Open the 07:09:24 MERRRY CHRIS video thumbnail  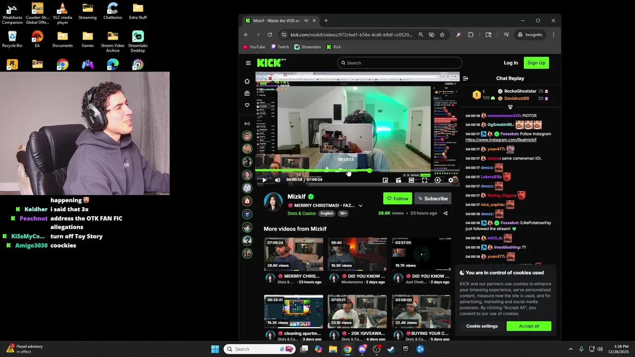click(x=293, y=254)
